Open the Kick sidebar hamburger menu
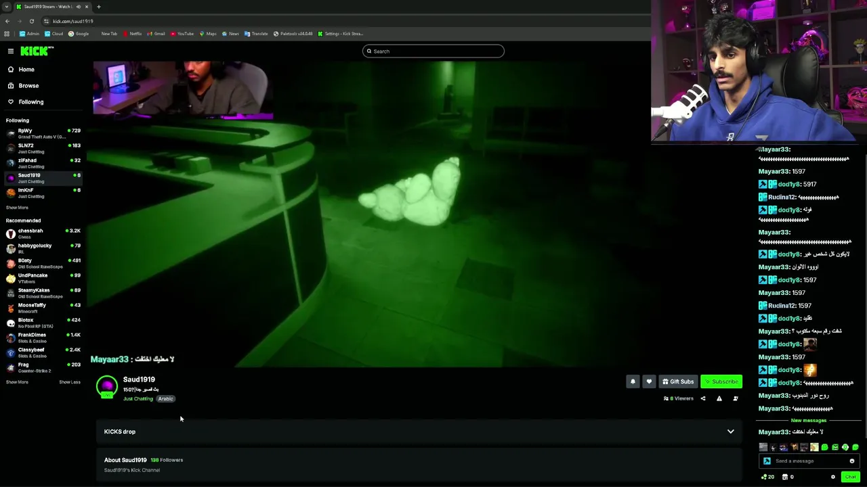 (11, 51)
